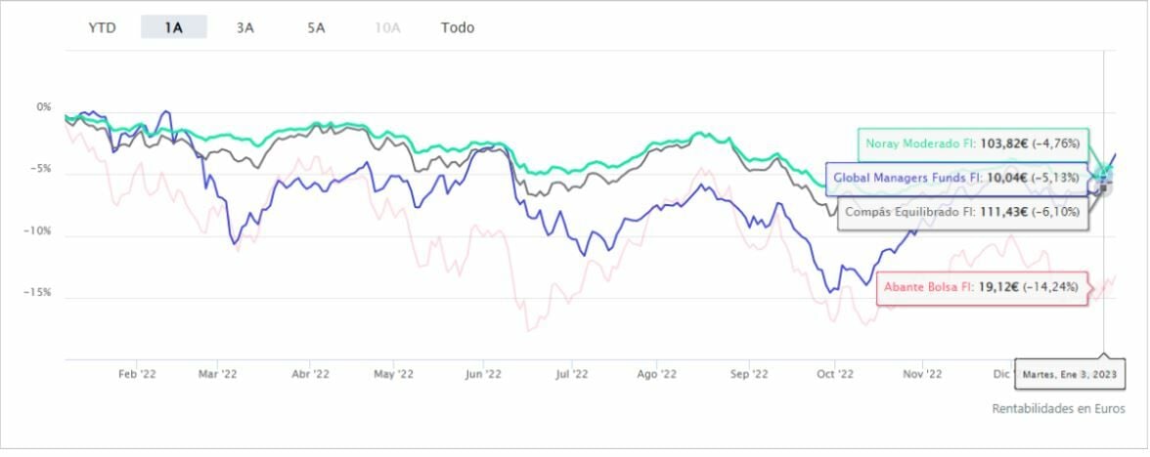Show the Todo full history range
This screenshot has height=457, width=1150.
(458, 27)
